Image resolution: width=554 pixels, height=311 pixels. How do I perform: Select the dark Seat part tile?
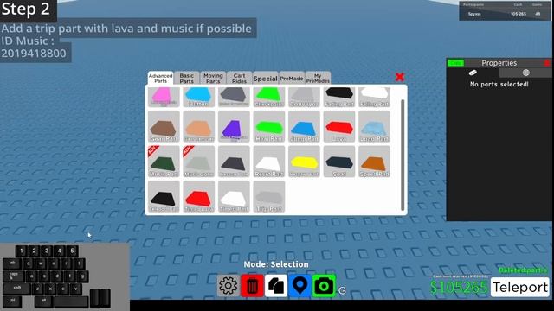pyautogui.click(x=338, y=162)
